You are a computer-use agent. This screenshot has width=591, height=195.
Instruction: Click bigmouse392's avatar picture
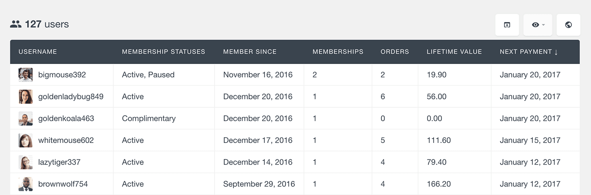point(26,75)
